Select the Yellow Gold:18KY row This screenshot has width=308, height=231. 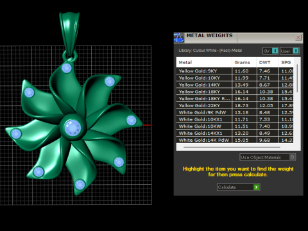coord(235,92)
